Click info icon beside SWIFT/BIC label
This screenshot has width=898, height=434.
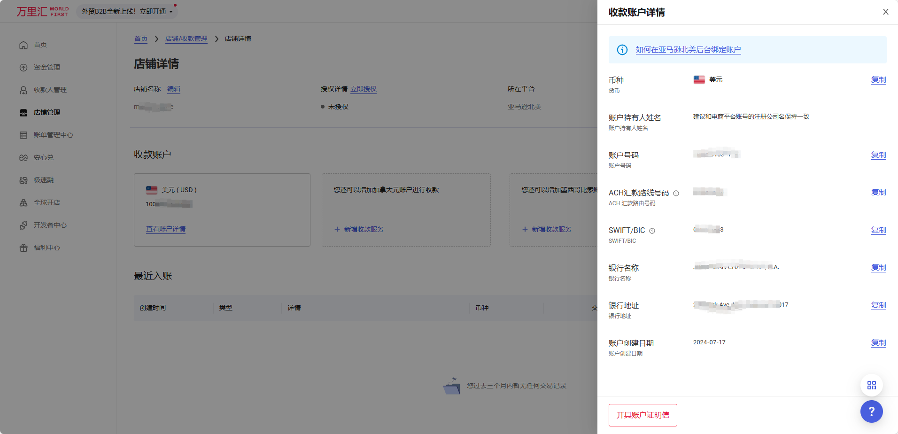tap(652, 231)
